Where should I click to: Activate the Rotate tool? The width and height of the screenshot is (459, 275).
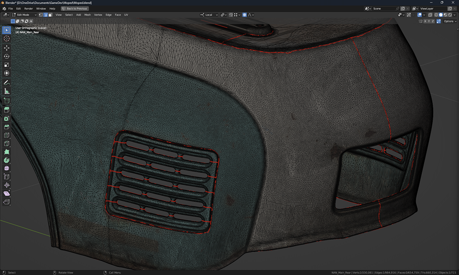tap(7, 56)
